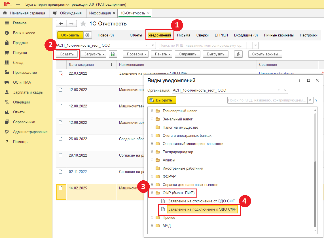Click the Выбрать button in dialog
The image size is (324, 238).
click(x=162, y=100)
